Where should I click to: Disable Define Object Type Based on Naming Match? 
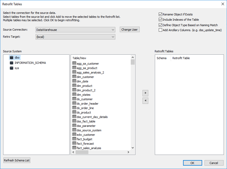[160, 25]
